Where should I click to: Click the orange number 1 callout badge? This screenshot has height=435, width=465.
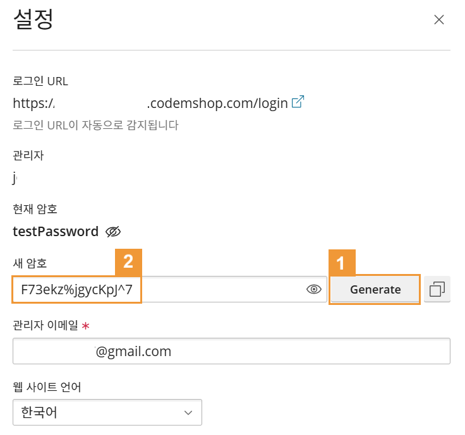point(342,263)
